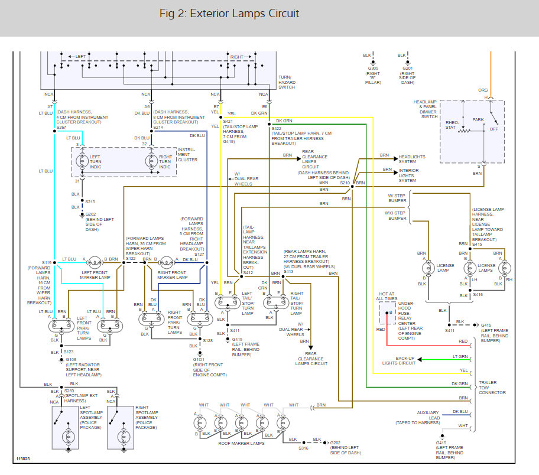Click the 'HEADLAMP & PANEL DIMMER SWITCH' label
Image resolution: width=539 pixels, height=475 pixels.
425,109
